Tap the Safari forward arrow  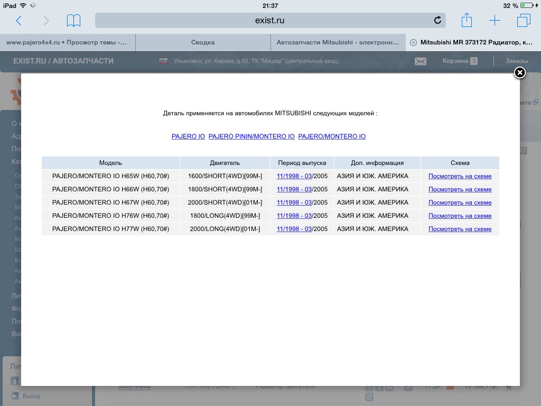point(46,21)
